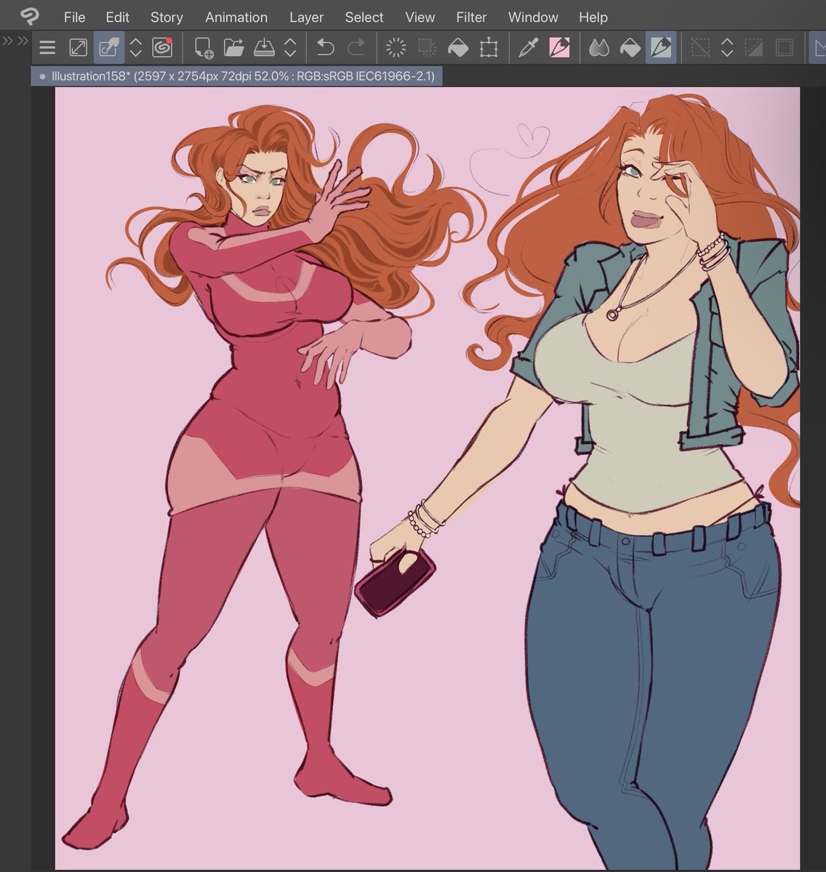826x872 pixels.
Task: Click the Scale/Rotate transform icon
Action: 489,48
